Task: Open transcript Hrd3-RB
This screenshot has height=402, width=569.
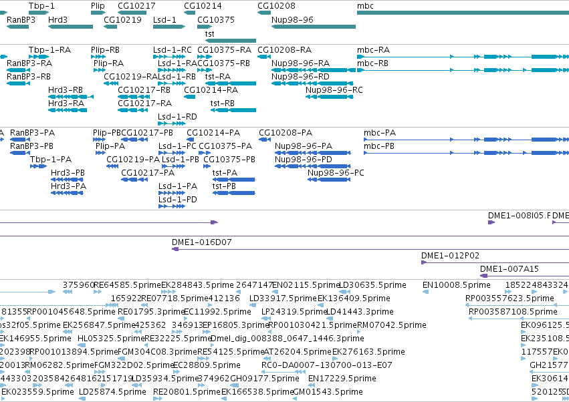Action: coord(66,90)
